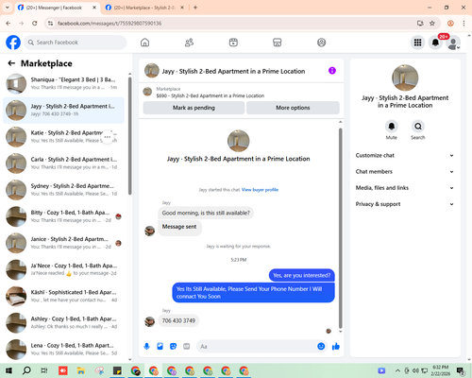The image size is (472, 378).
Task: Go back with the browser back arrow
Action: pos(8,23)
